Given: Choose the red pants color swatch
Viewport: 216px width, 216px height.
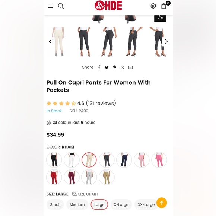Looking at the screenshot, I should point(54,177).
